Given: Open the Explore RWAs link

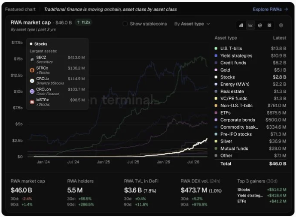Looking at the screenshot, I should (x=270, y=10).
